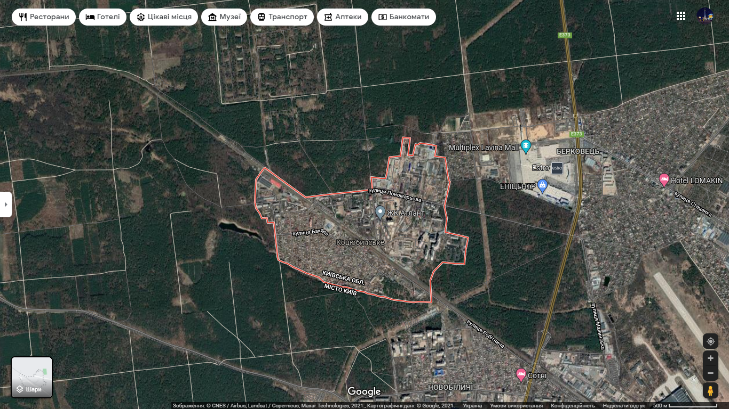Expand the collapsed side panel arrow
729x409 pixels.
pos(5,204)
